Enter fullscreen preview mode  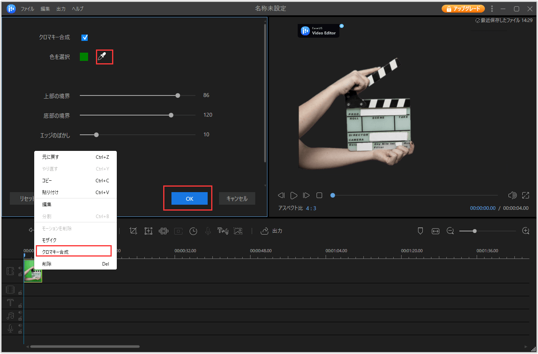coord(525,195)
